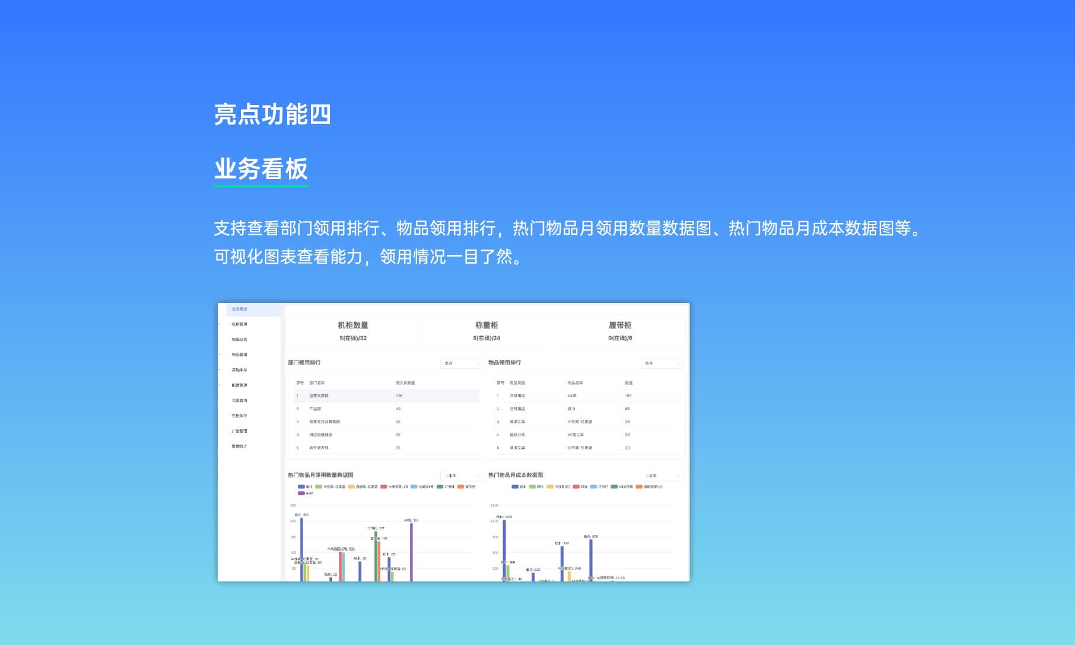Go to 物品分类 in the sidebar
This screenshot has width=1075, height=645.
[x=240, y=340]
